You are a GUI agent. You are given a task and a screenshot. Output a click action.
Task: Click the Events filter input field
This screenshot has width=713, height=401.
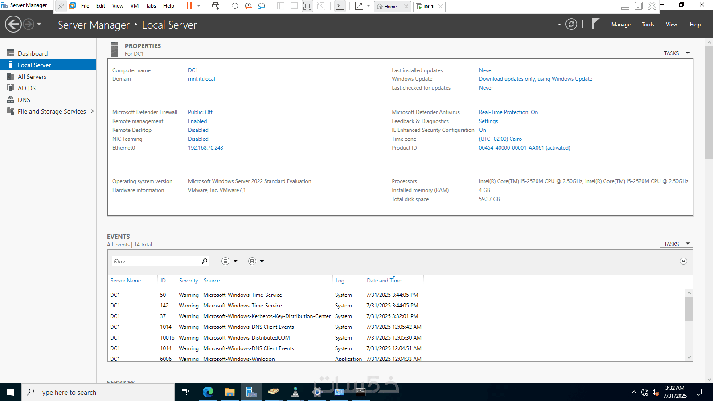[x=156, y=261]
